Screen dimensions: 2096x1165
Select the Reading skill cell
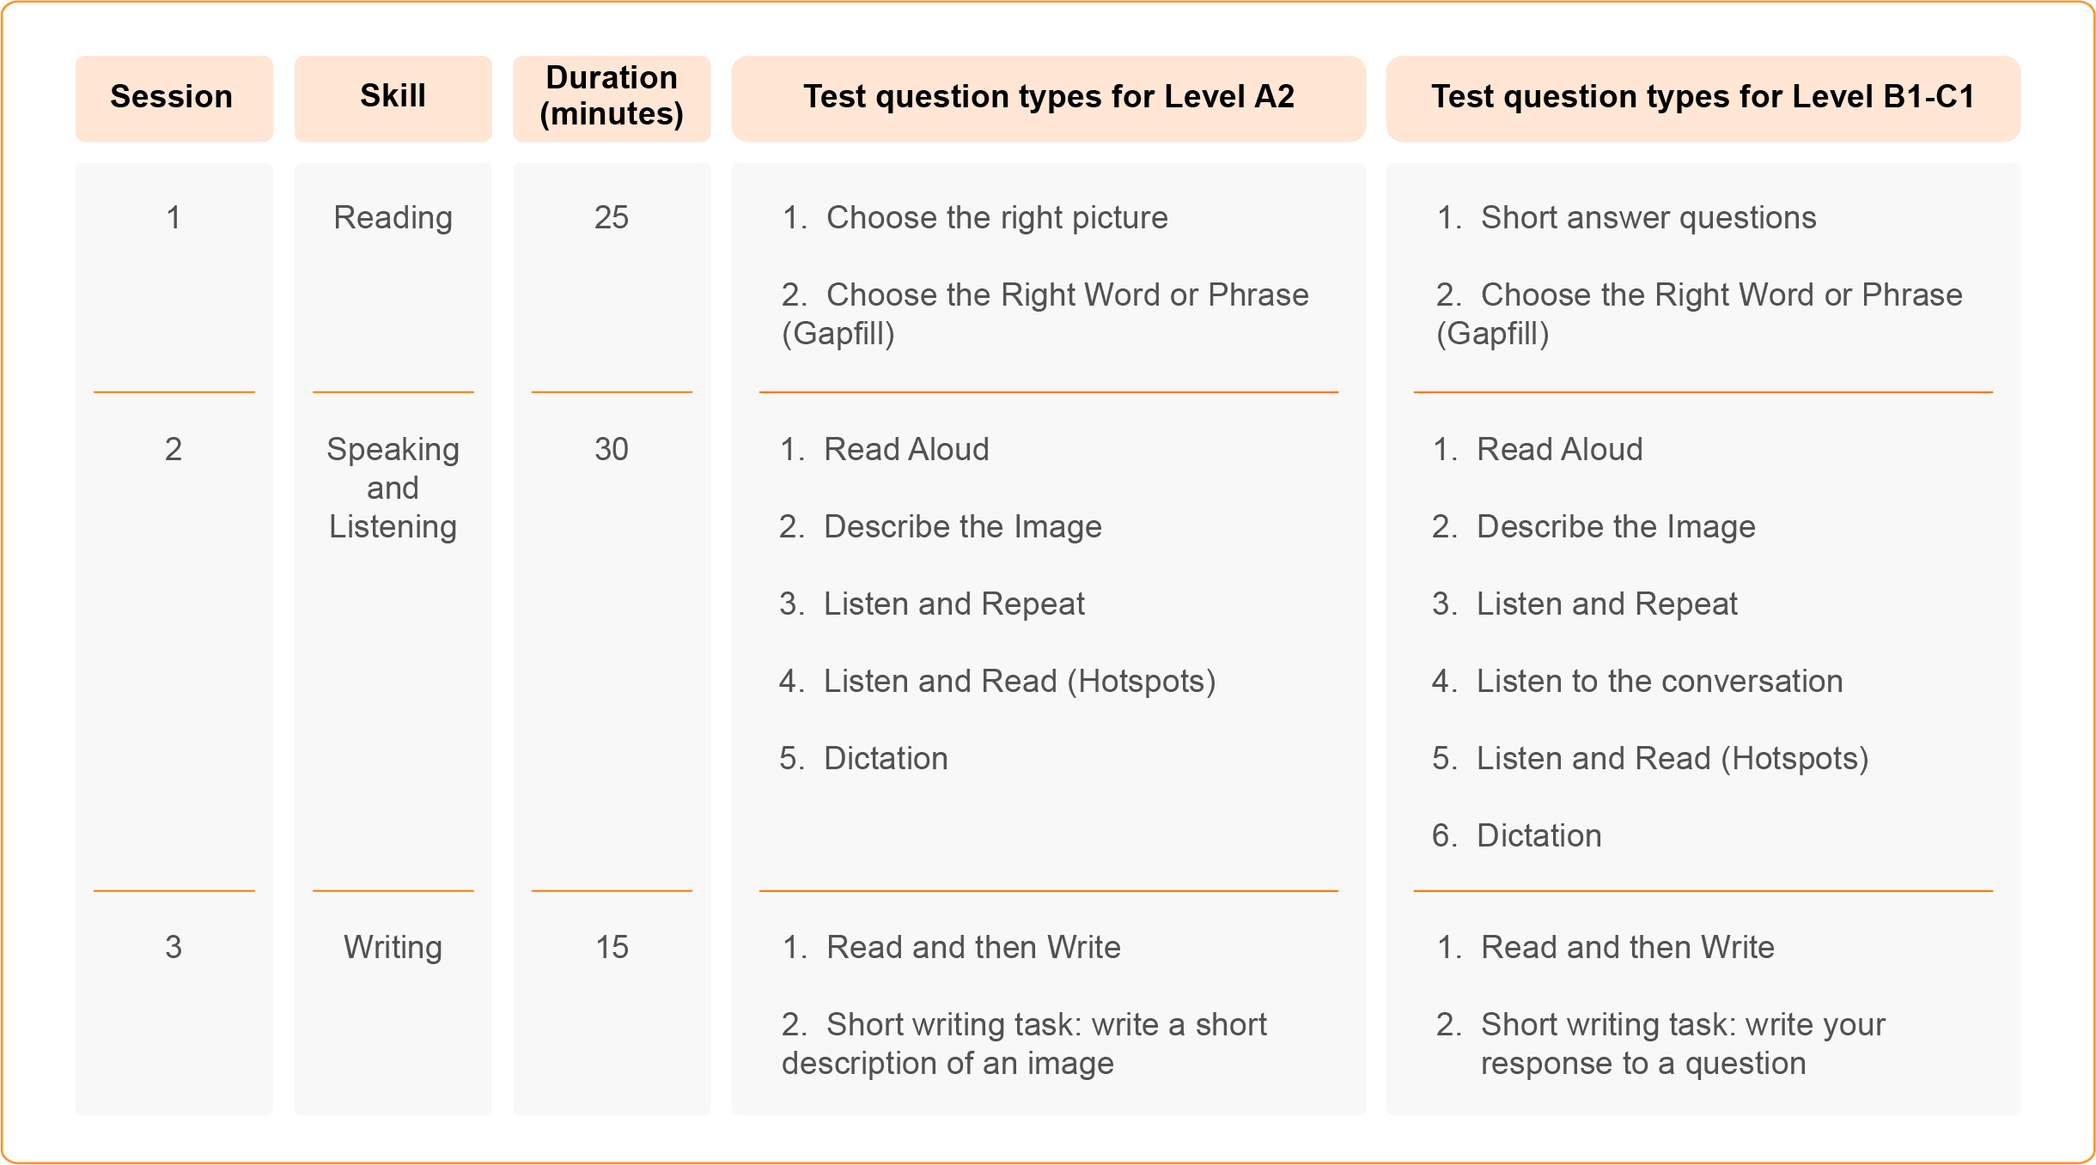click(393, 218)
